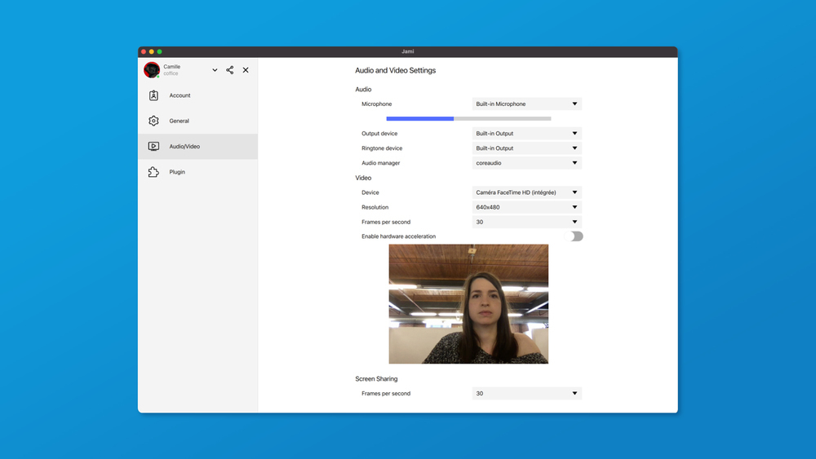Click the Plugin puzzle piece icon
This screenshot has height=459, width=816.
153,171
